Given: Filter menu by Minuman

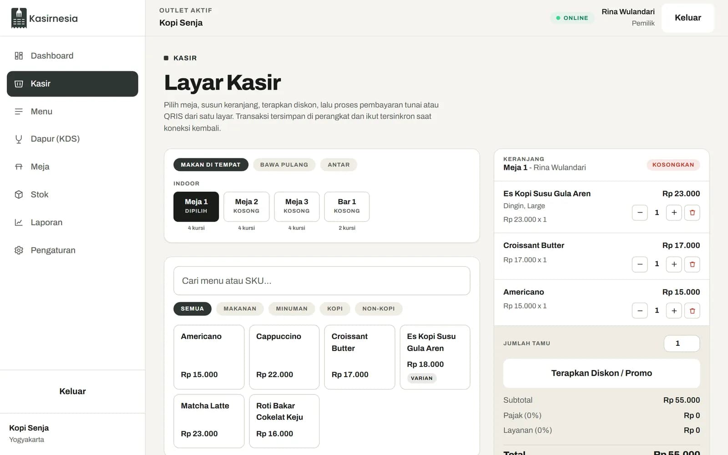Looking at the screenshot, I should pyautogui.click(x=292, y=308).
